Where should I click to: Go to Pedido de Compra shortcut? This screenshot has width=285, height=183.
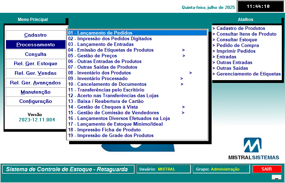pyautogui.click(x=234, y=46)
